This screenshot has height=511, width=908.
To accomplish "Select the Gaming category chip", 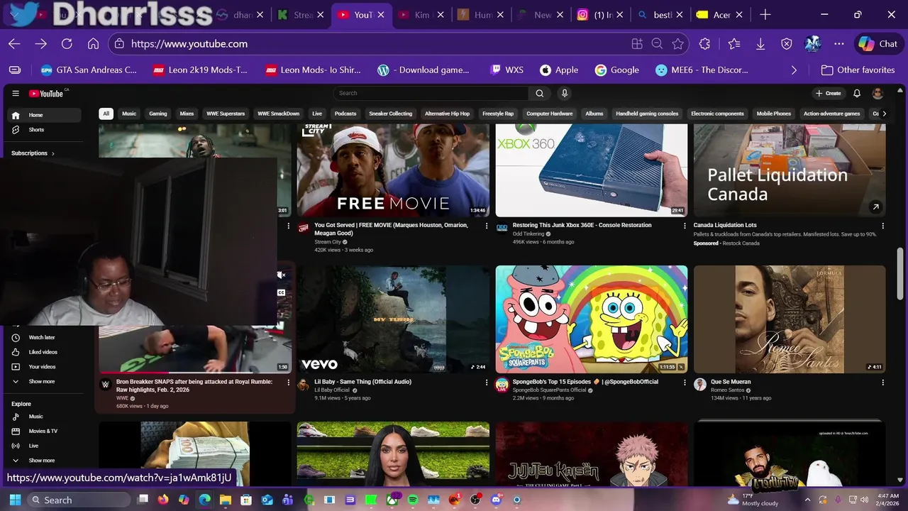I will 158,114.
